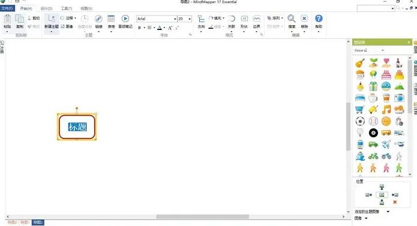Place image at right of topic
The width and height of the screenshot is (417, 226).
tap(395, 195)
